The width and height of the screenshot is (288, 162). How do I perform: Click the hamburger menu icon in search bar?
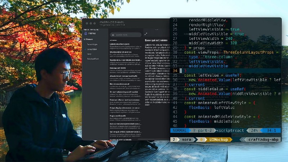point(112,35)
